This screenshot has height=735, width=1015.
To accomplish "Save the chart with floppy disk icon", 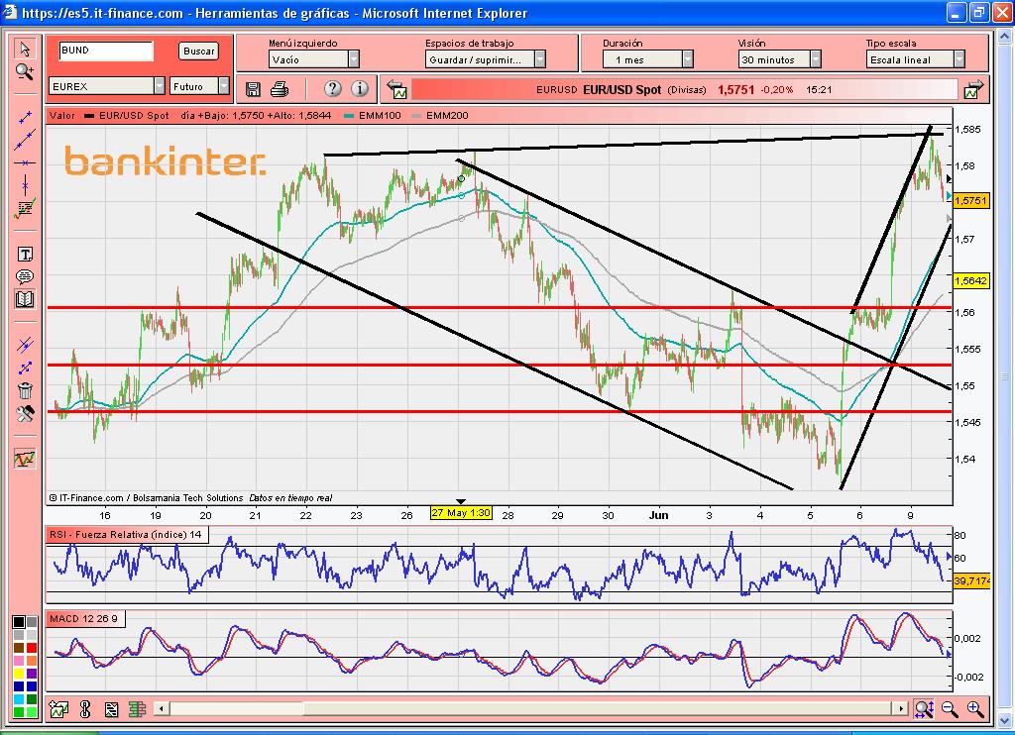I will pos(253,89).
